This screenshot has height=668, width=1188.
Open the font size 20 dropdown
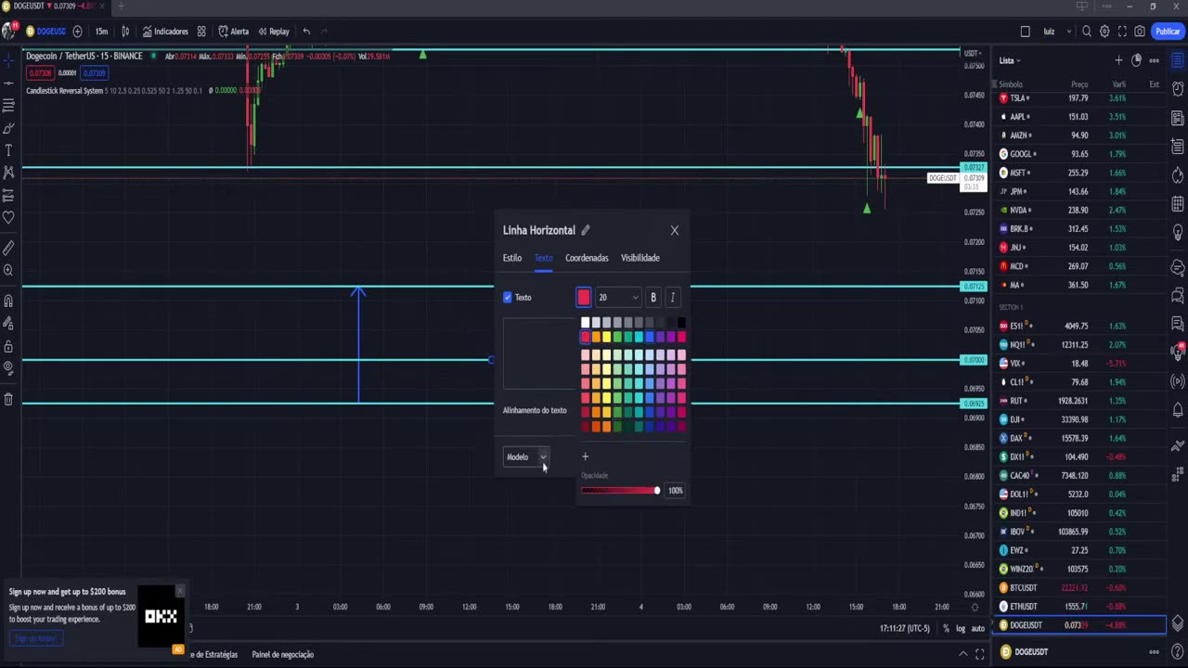point(618,298)
